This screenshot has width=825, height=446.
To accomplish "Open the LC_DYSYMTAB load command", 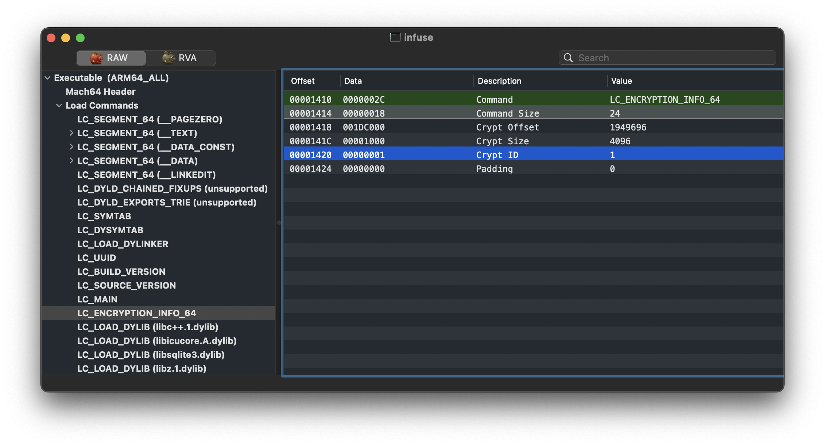I will 110,230.
